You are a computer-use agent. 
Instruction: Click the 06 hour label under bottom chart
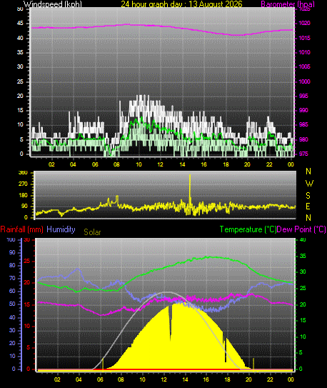click(101, 379)
